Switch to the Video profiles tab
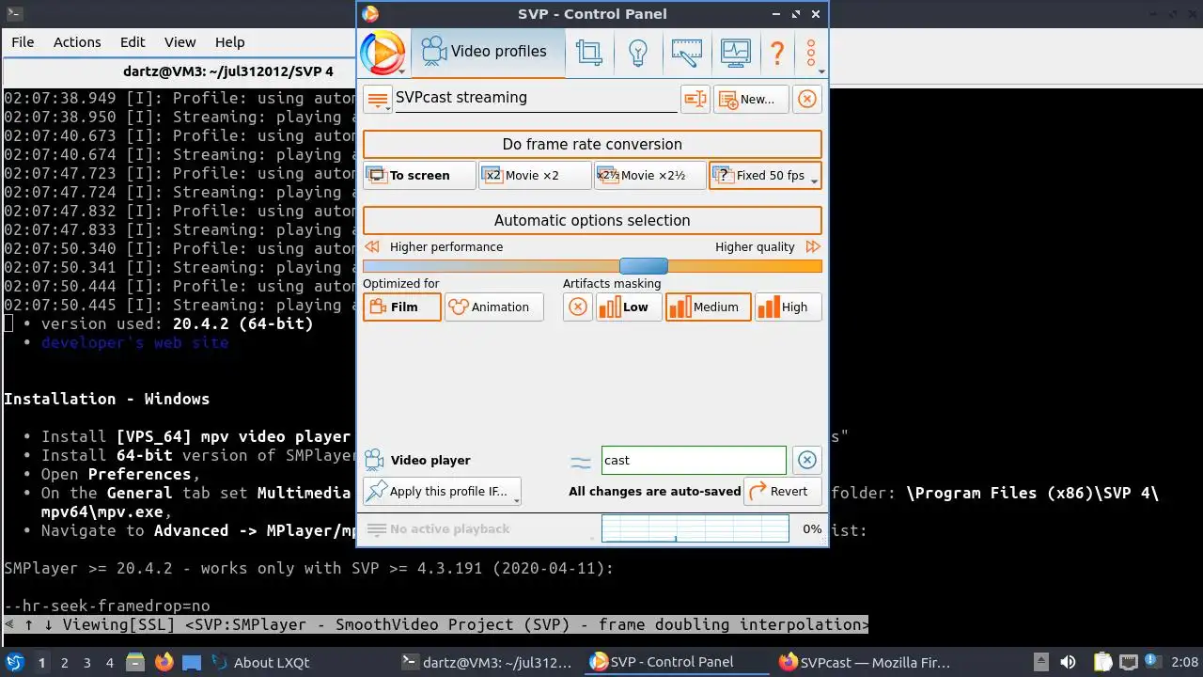Viewport: 1203px width, 677px height. (487, 52)
